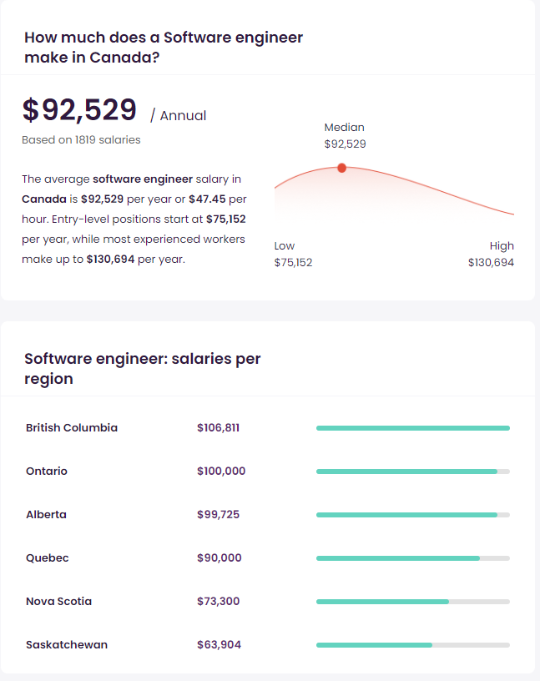The width and height of the screenshot is (540, 681).
Task: Select the Quebec salary bar
Action: pos(412,558)
